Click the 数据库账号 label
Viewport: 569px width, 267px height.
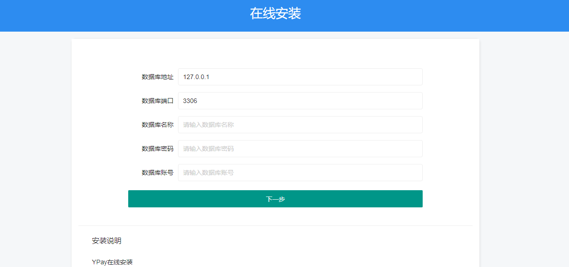(x=158, y=173)
